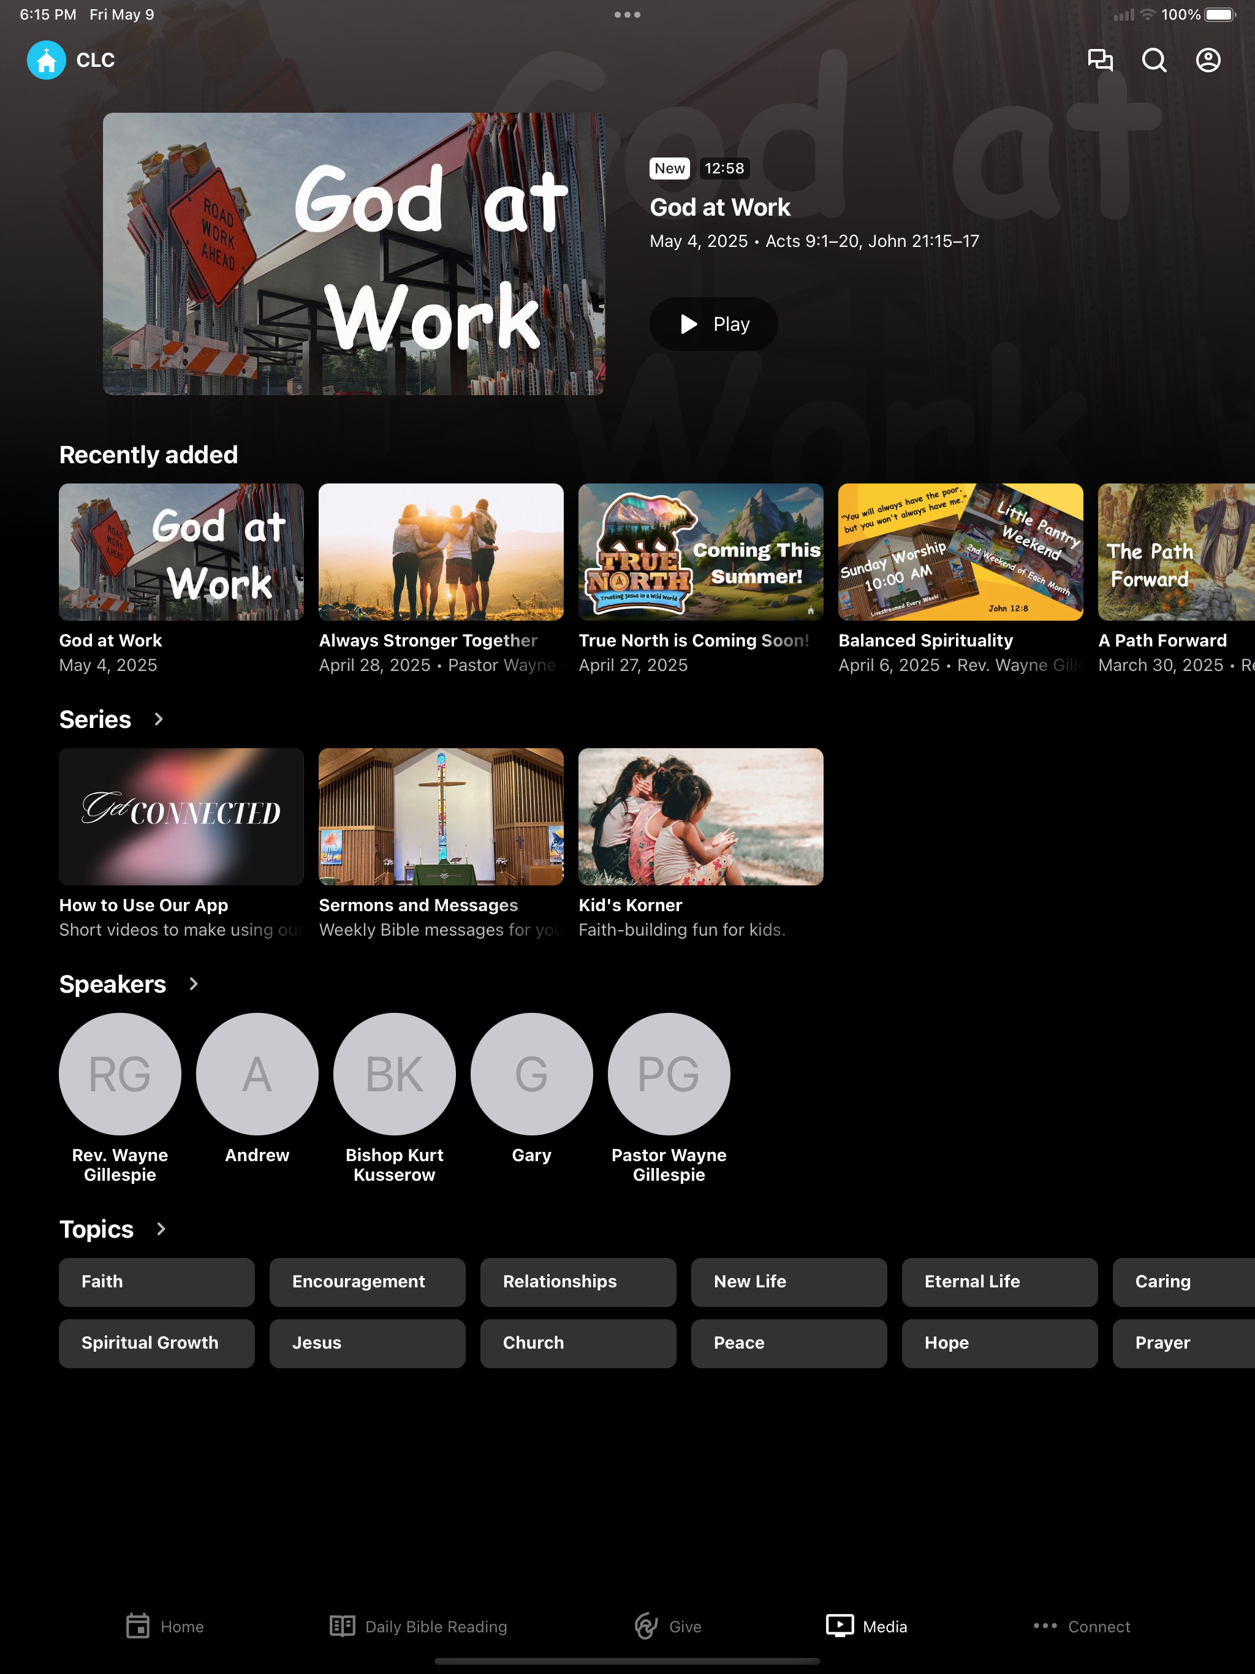Image resolution: width=1255 pixels, height=1674 pixels.
Task: Select speaker Bishop Kurt Kusserow avatar
Action: (x=395, y=1074)
